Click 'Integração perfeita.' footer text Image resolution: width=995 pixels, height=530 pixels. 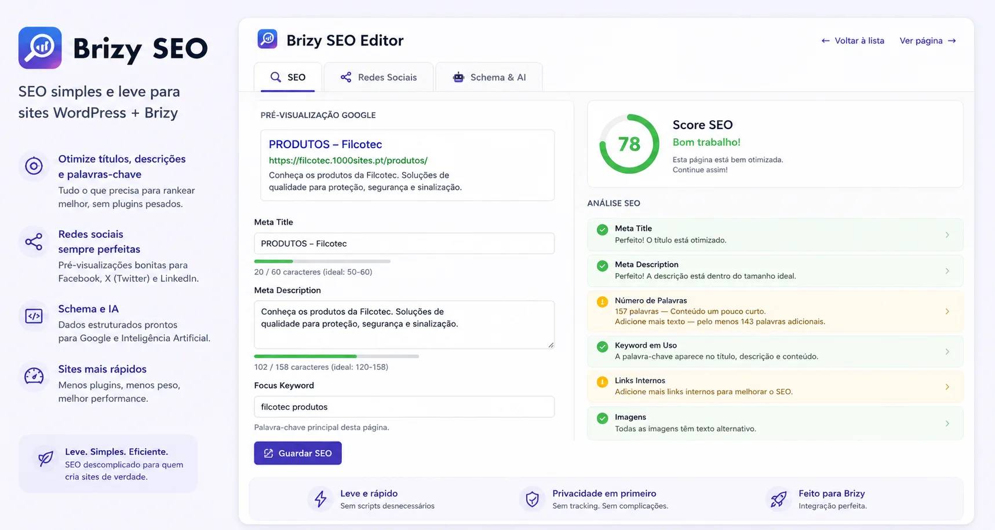833,506
